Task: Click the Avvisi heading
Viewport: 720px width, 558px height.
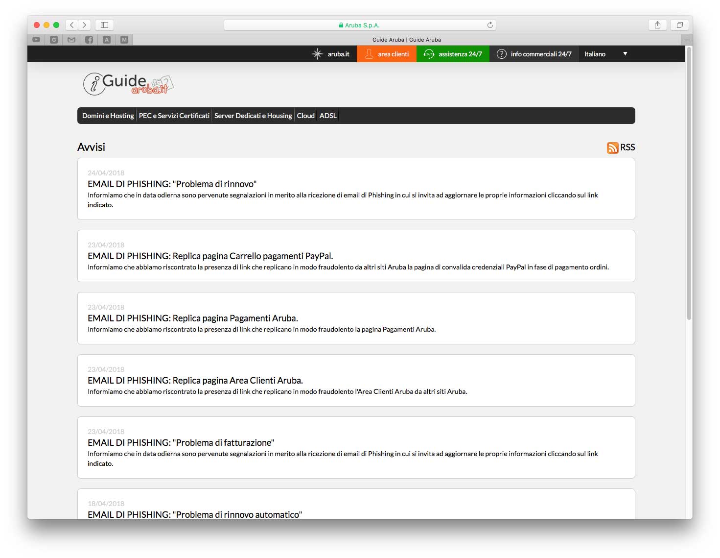Action: pyautogui.click(x=91, y=147)
